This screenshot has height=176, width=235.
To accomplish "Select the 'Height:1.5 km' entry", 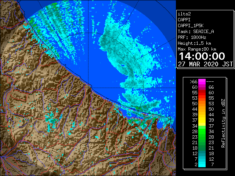I will click(x=194, y=43).
